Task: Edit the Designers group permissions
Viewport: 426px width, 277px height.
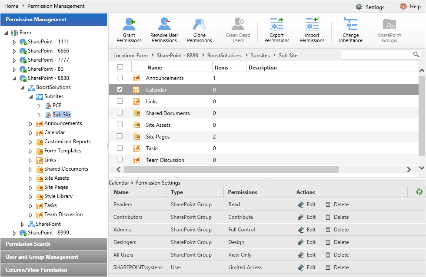Action: pyautogui.click(x=307, y=242)
